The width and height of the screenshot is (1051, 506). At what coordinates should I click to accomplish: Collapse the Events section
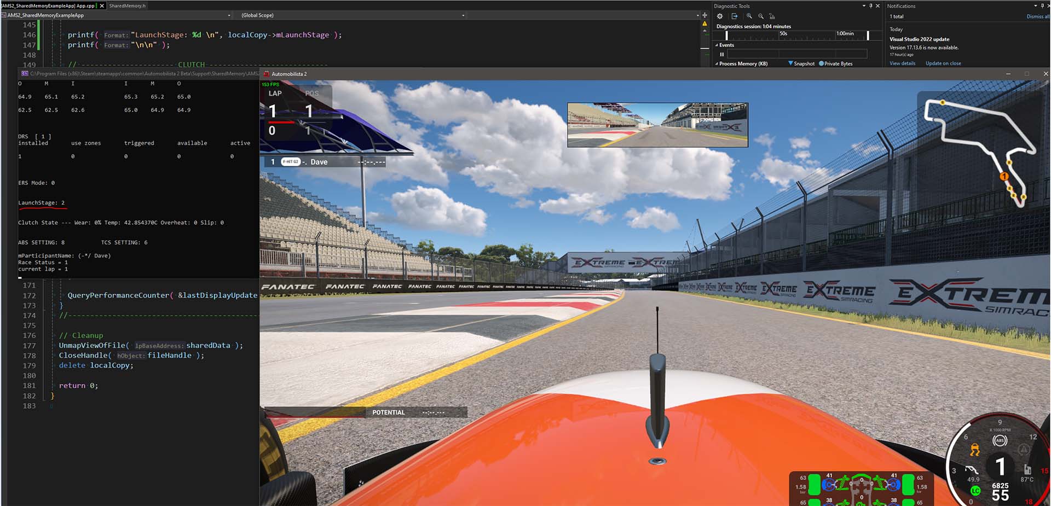717,45
